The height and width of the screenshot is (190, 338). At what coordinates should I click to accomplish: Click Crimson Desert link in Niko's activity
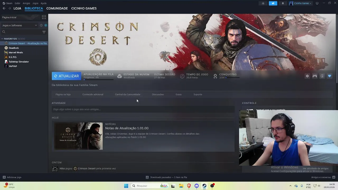click(x=87, y=169)
